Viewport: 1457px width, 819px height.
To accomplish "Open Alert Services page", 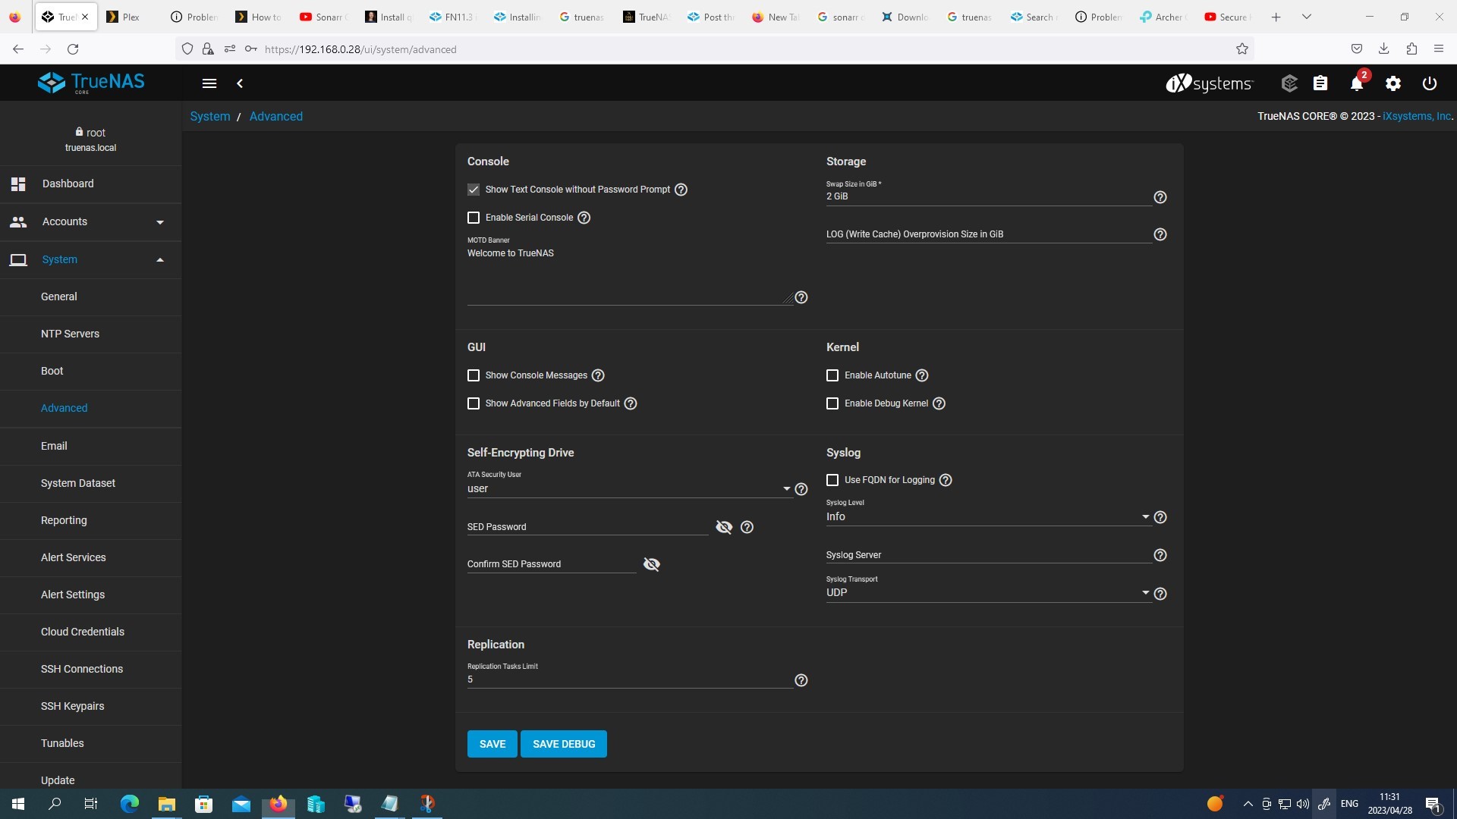I will (90, 558).
